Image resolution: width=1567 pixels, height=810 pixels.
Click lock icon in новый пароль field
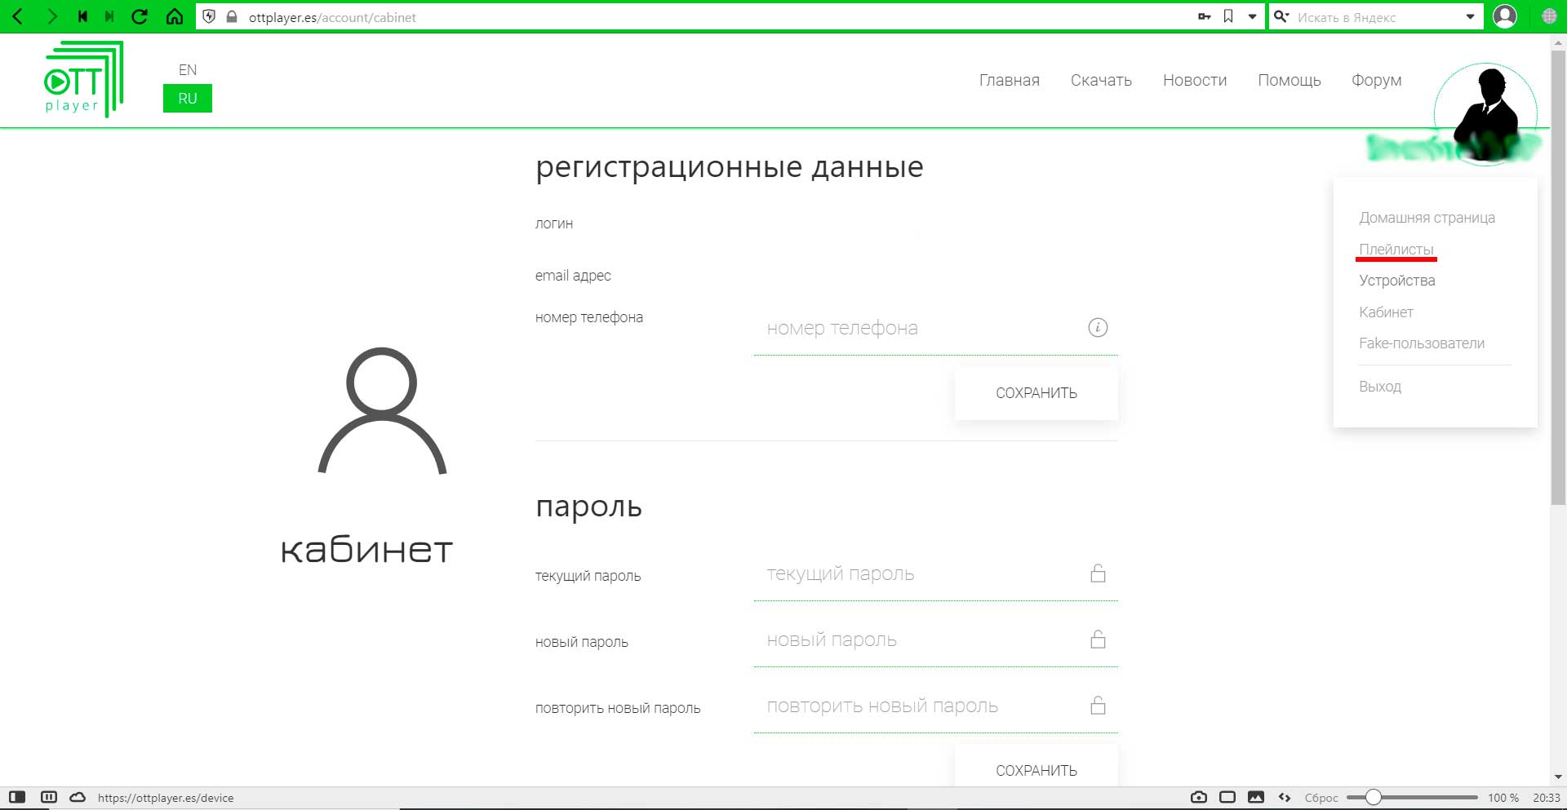pyautogui.click(x=1098, y=640)
